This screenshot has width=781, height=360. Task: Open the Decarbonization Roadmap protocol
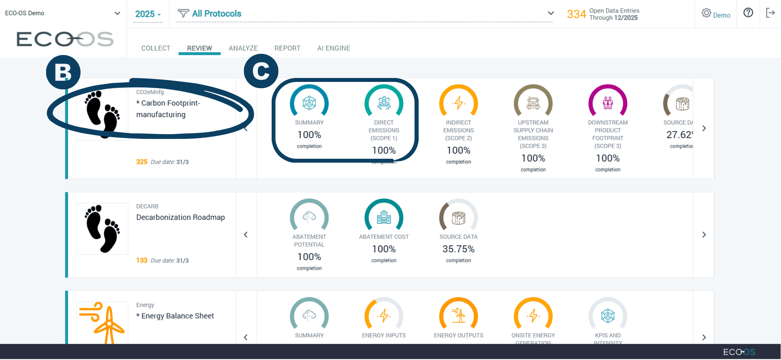[x=181, y=217]
